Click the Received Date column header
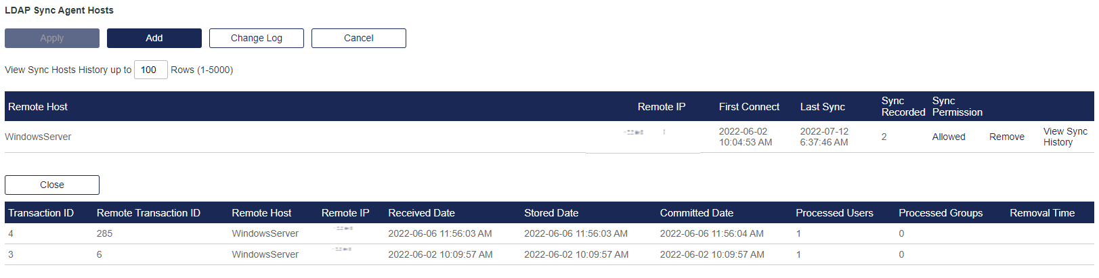Viewport: 1099px width, 278px height. click(421, 213)
